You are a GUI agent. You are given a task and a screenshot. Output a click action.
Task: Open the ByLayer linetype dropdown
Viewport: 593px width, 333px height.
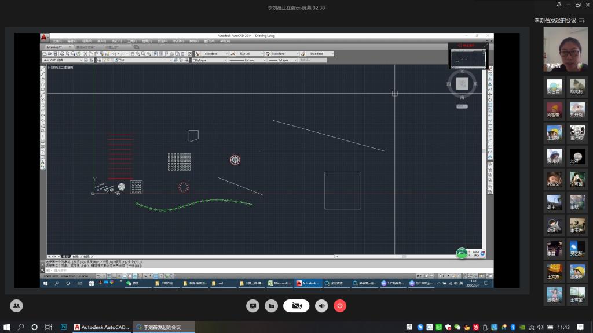coord(247,60)
